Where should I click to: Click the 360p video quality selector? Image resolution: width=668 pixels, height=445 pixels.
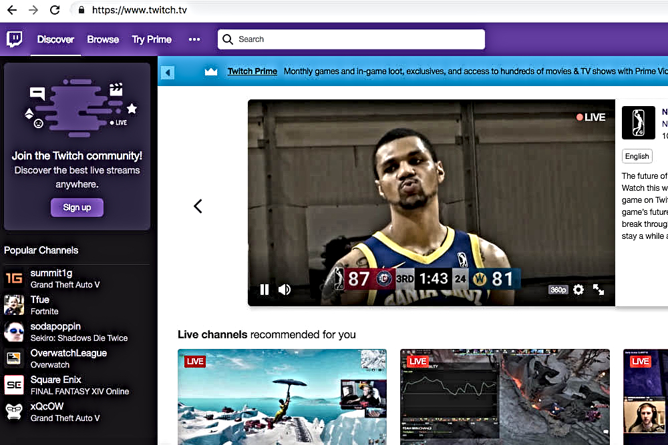[x=558, y=290]
